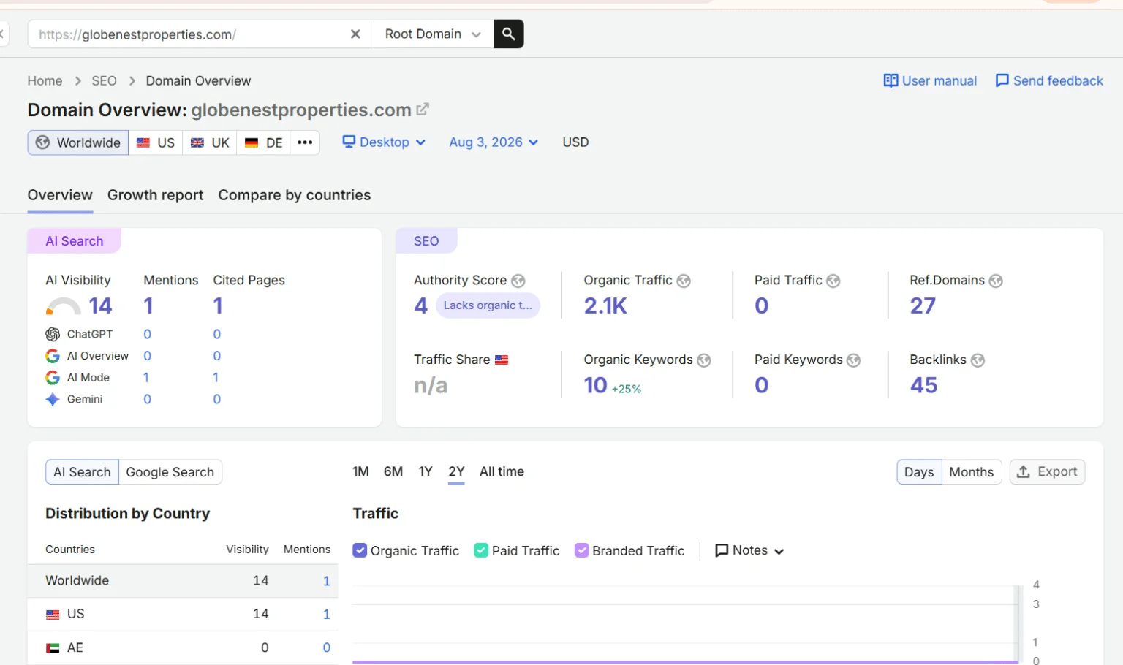Uncheck the Branded Traffic checkbox
The height and width of the screenshot is (665, 1123).
click(x=582, y=550)
